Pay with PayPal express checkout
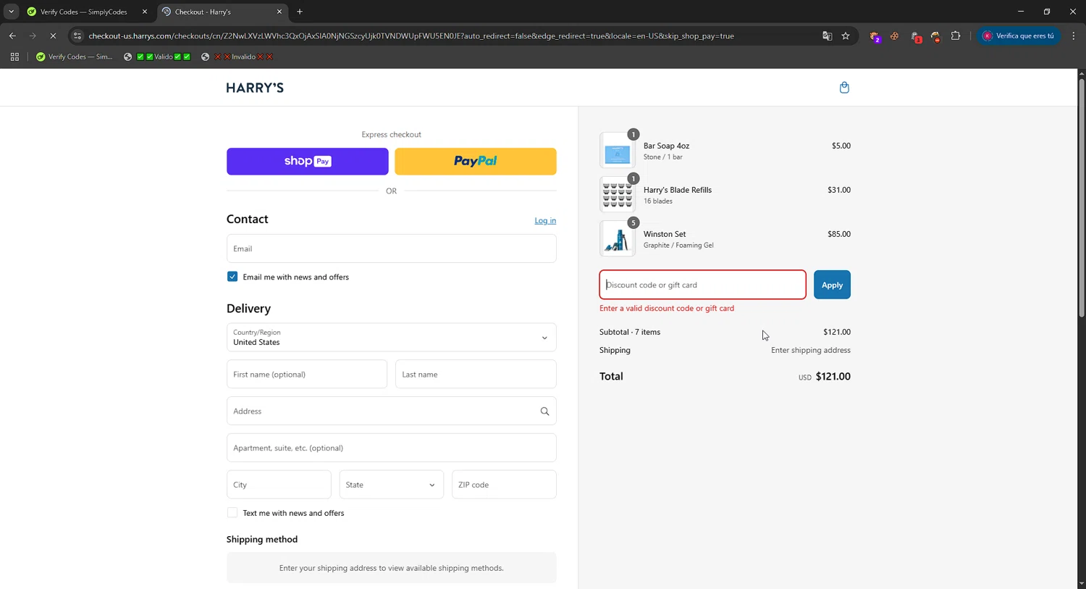Screen dimensions: 1086x589 (x=476, y=162)
